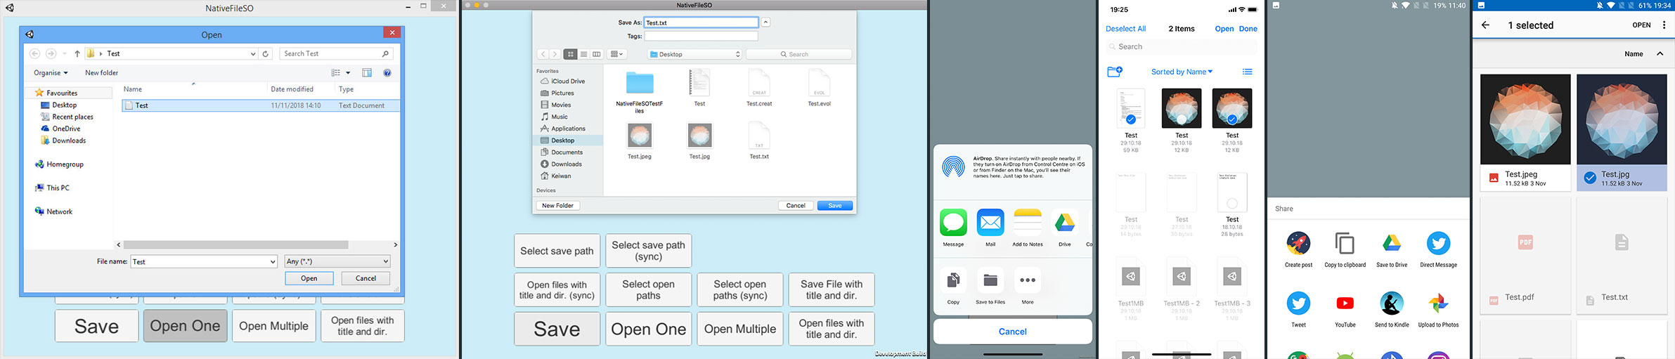Select OneDrive in the Windows sidebar
The image size is (1675, 359).
(x=65, y=129)
